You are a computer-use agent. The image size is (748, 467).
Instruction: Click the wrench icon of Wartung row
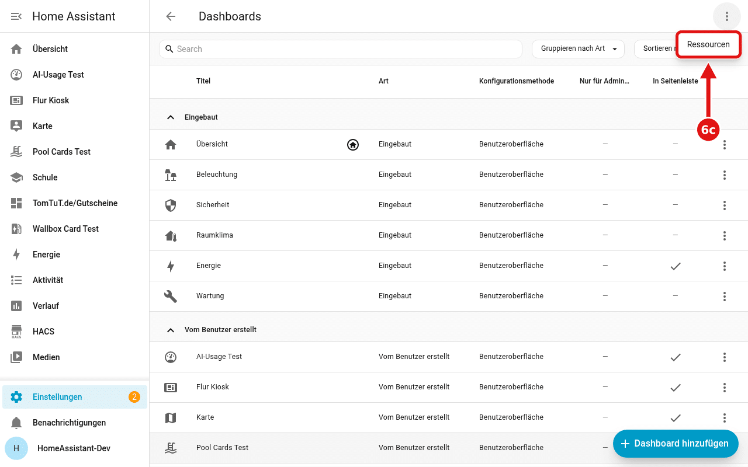click(x=171, y=297)
